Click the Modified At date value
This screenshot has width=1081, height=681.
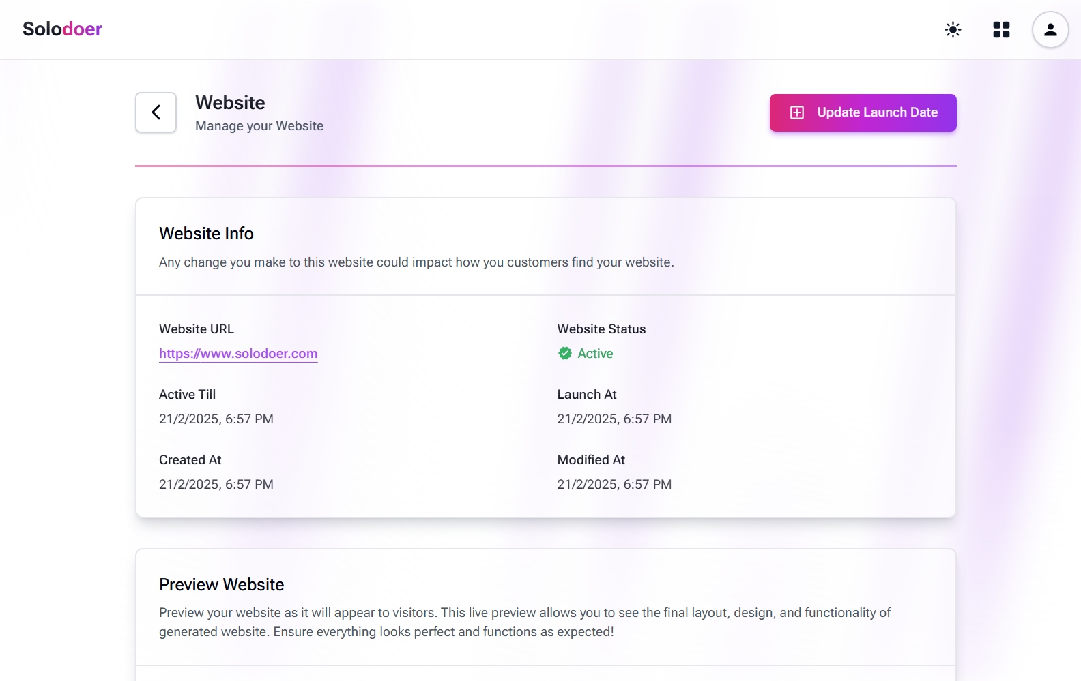point(614,485)
